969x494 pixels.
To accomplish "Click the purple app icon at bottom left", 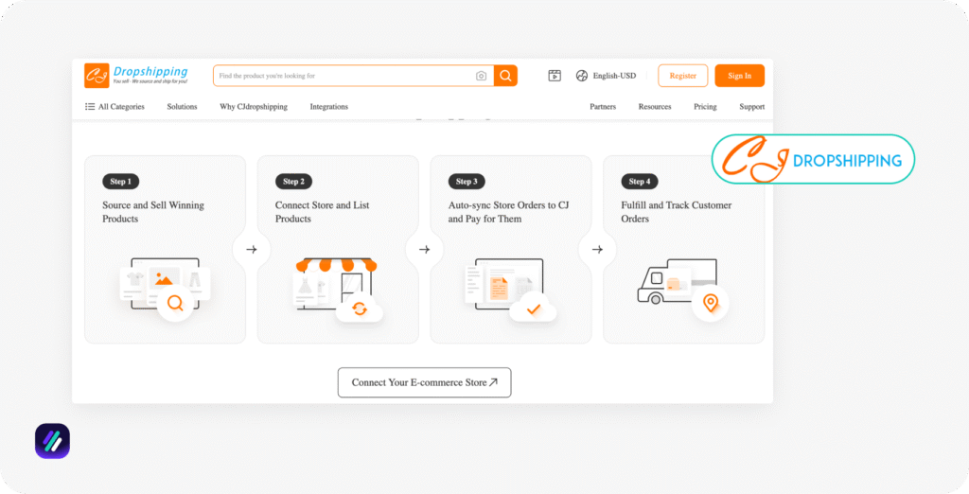I will tap(52, 441).
